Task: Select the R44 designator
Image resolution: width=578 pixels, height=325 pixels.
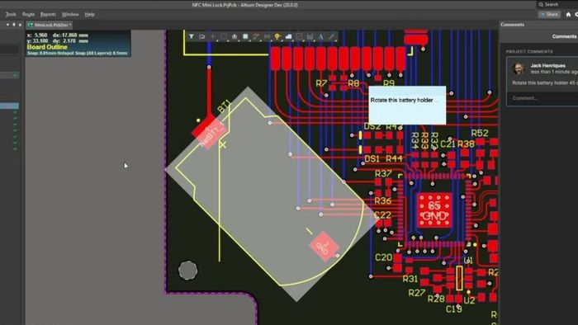Action: (x=394, y=159)
